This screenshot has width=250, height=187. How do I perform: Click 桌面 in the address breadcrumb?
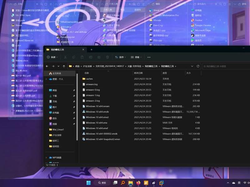tap(77, 66)
